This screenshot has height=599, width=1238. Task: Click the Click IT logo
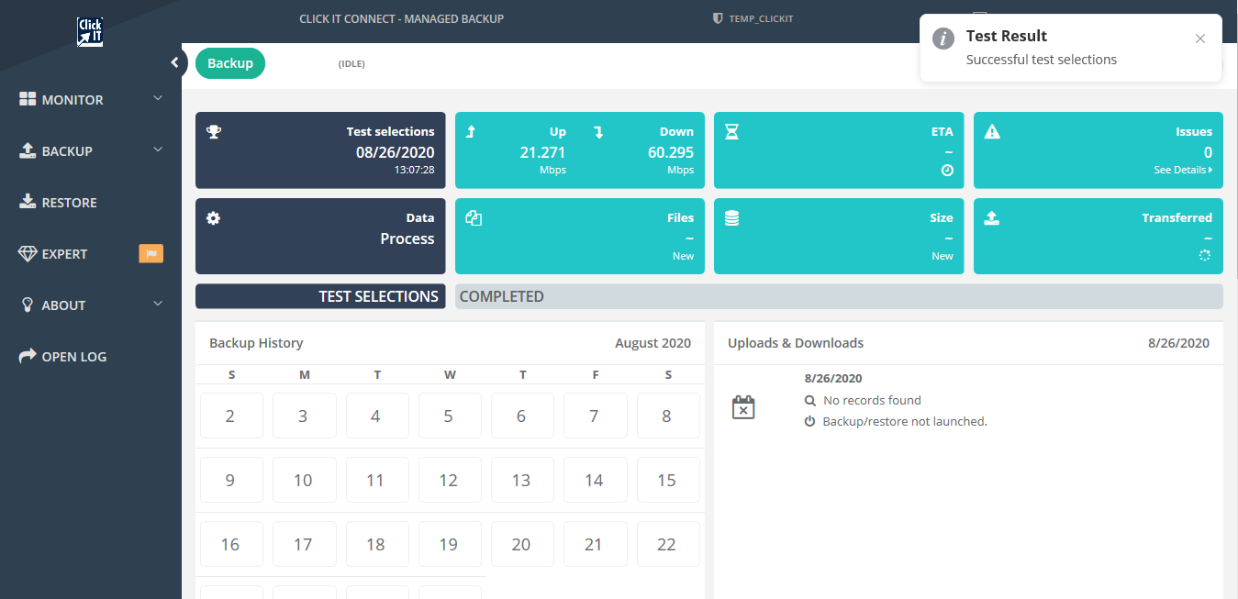tap(90, 31)
